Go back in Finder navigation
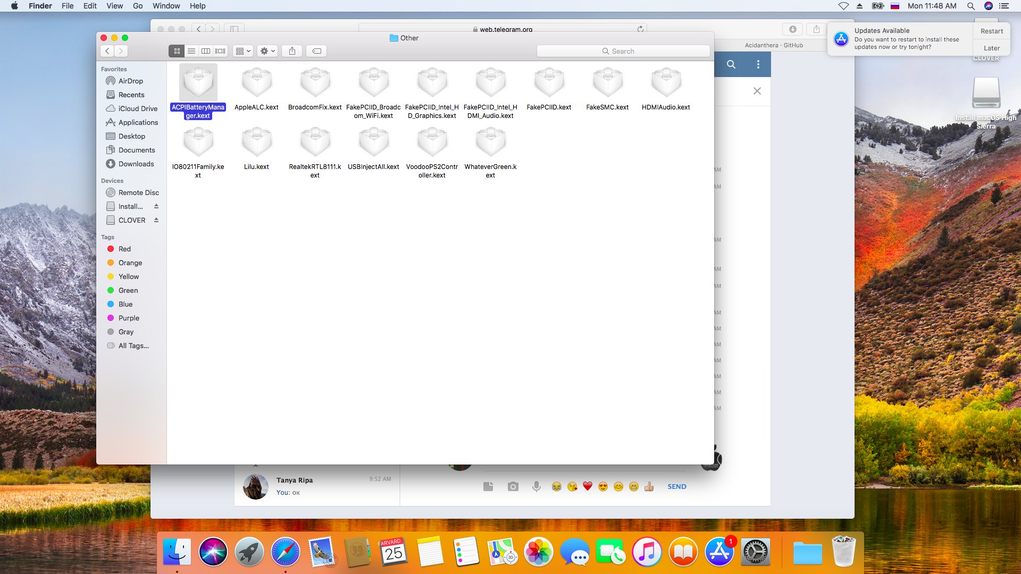Viewport: 1021px width, 574px height. [x=107, y=51]
